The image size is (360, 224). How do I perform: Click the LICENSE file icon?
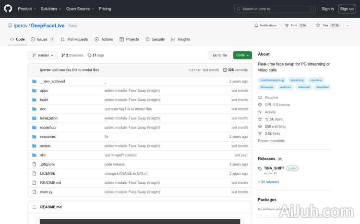[x=34, y=173]
